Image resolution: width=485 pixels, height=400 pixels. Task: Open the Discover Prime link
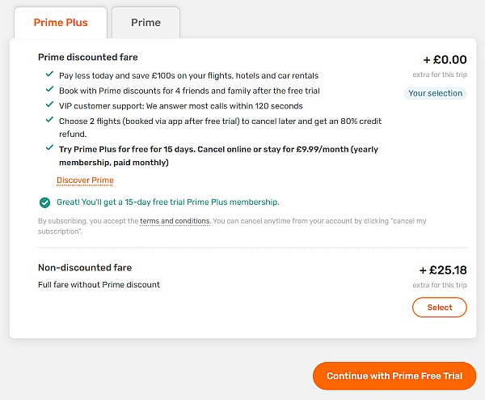coord(85,181)
